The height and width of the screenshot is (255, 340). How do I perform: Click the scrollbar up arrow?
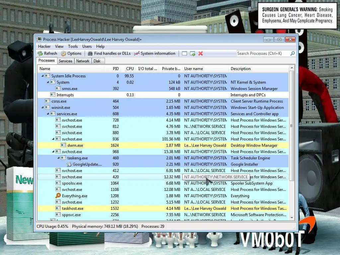pyautogui.click(x=292, y=68)
